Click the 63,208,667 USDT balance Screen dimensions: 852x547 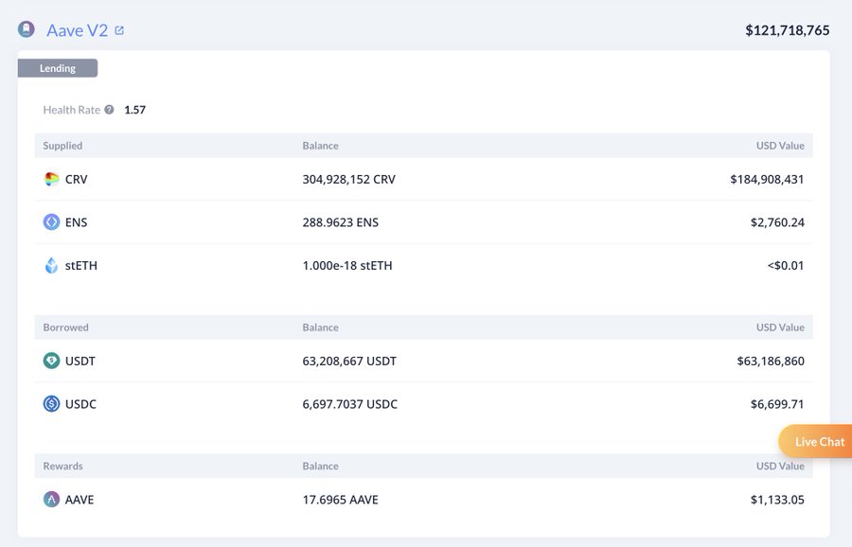(349, 361)
